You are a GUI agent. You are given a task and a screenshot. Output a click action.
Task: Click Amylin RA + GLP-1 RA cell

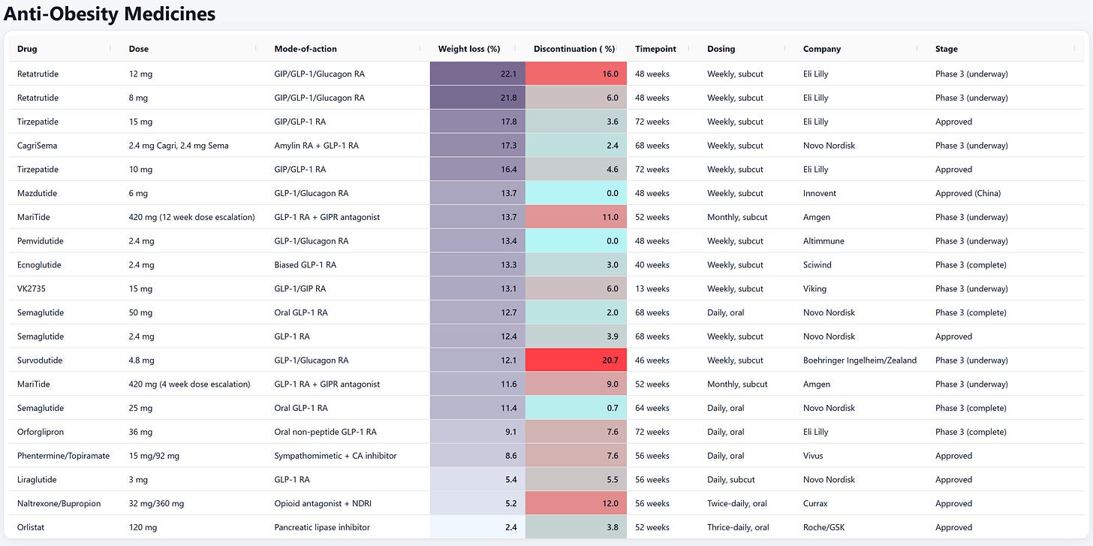317,146
